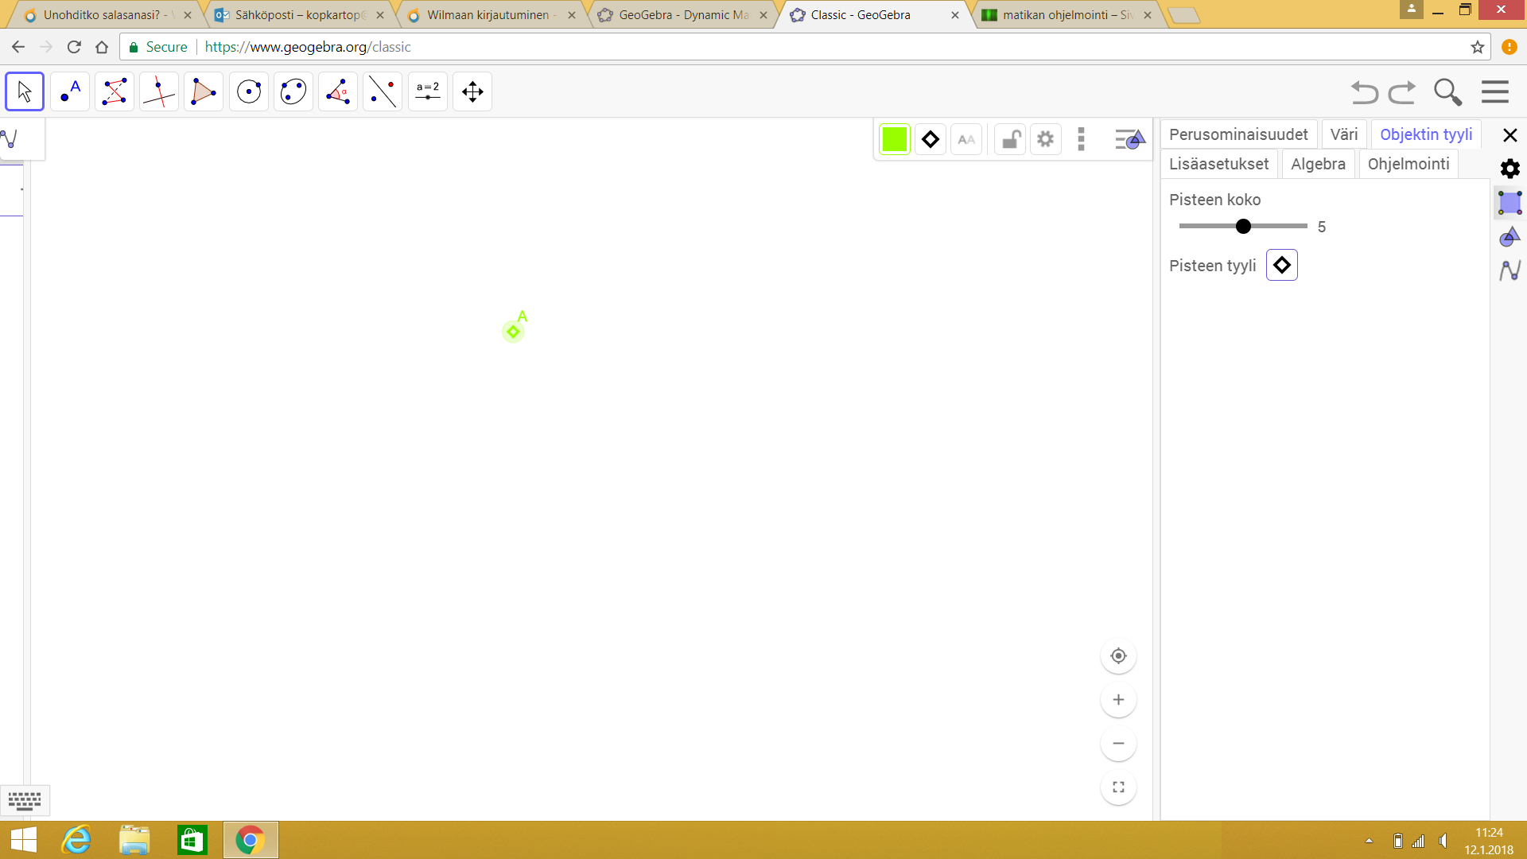Select the Reflect about line tool
The width and height of the screenshot is (1527, 859).
coord(383,91)
